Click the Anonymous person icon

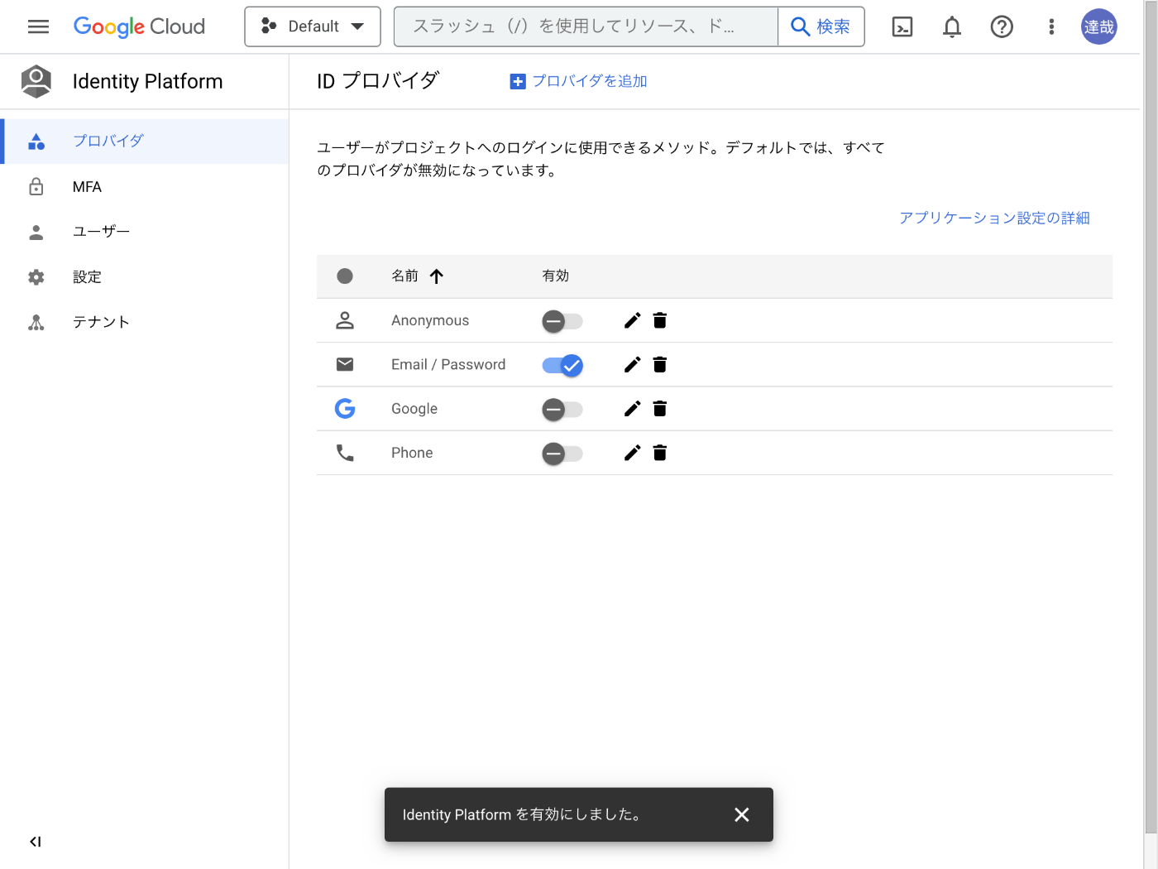coord(345,320)
